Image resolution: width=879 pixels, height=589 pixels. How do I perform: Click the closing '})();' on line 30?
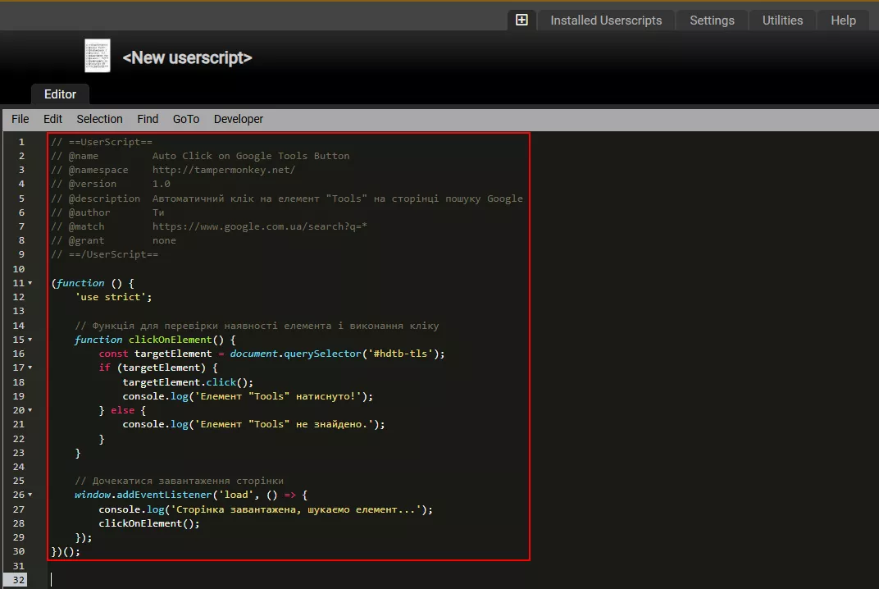tap(66, 552)
